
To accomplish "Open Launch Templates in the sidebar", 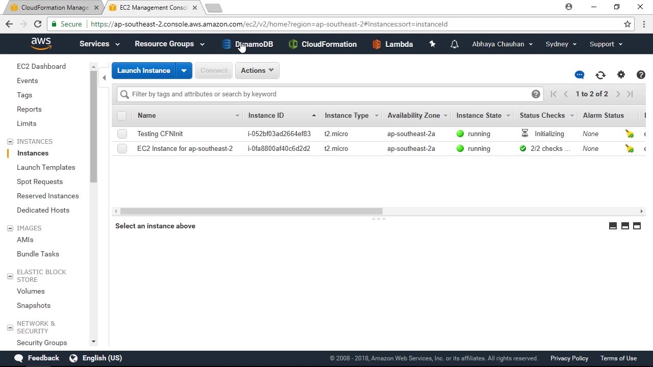I will pyautogui.click(x=46, y=167).
